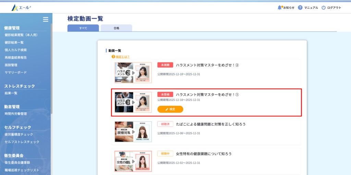Select 時間外労働管理 in sidebar
Image resolution: width=351 pixels, height=175 pixels.
pyautogui.click(x=16, y=114)
